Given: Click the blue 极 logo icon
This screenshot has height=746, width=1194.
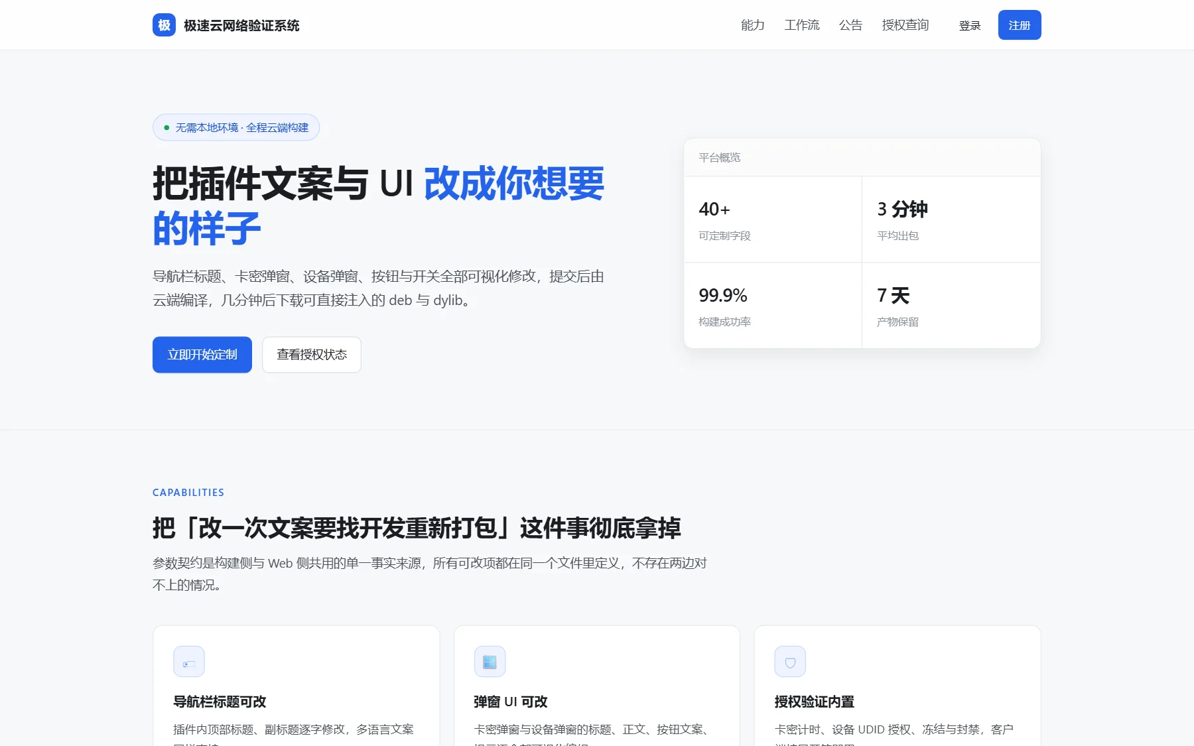Looking at the screenshot, I should coord(164,25).
